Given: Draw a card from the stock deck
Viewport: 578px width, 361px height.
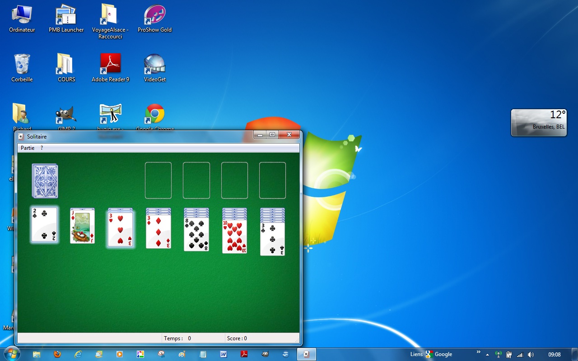Looking at the screenshot, I should (x=45, y=181).
